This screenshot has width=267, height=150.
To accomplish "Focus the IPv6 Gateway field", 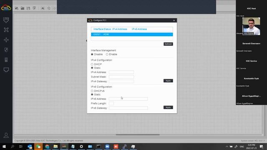I will 128,108.
